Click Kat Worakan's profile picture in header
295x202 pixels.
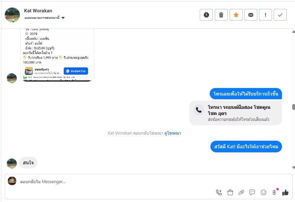pos(12,15)
